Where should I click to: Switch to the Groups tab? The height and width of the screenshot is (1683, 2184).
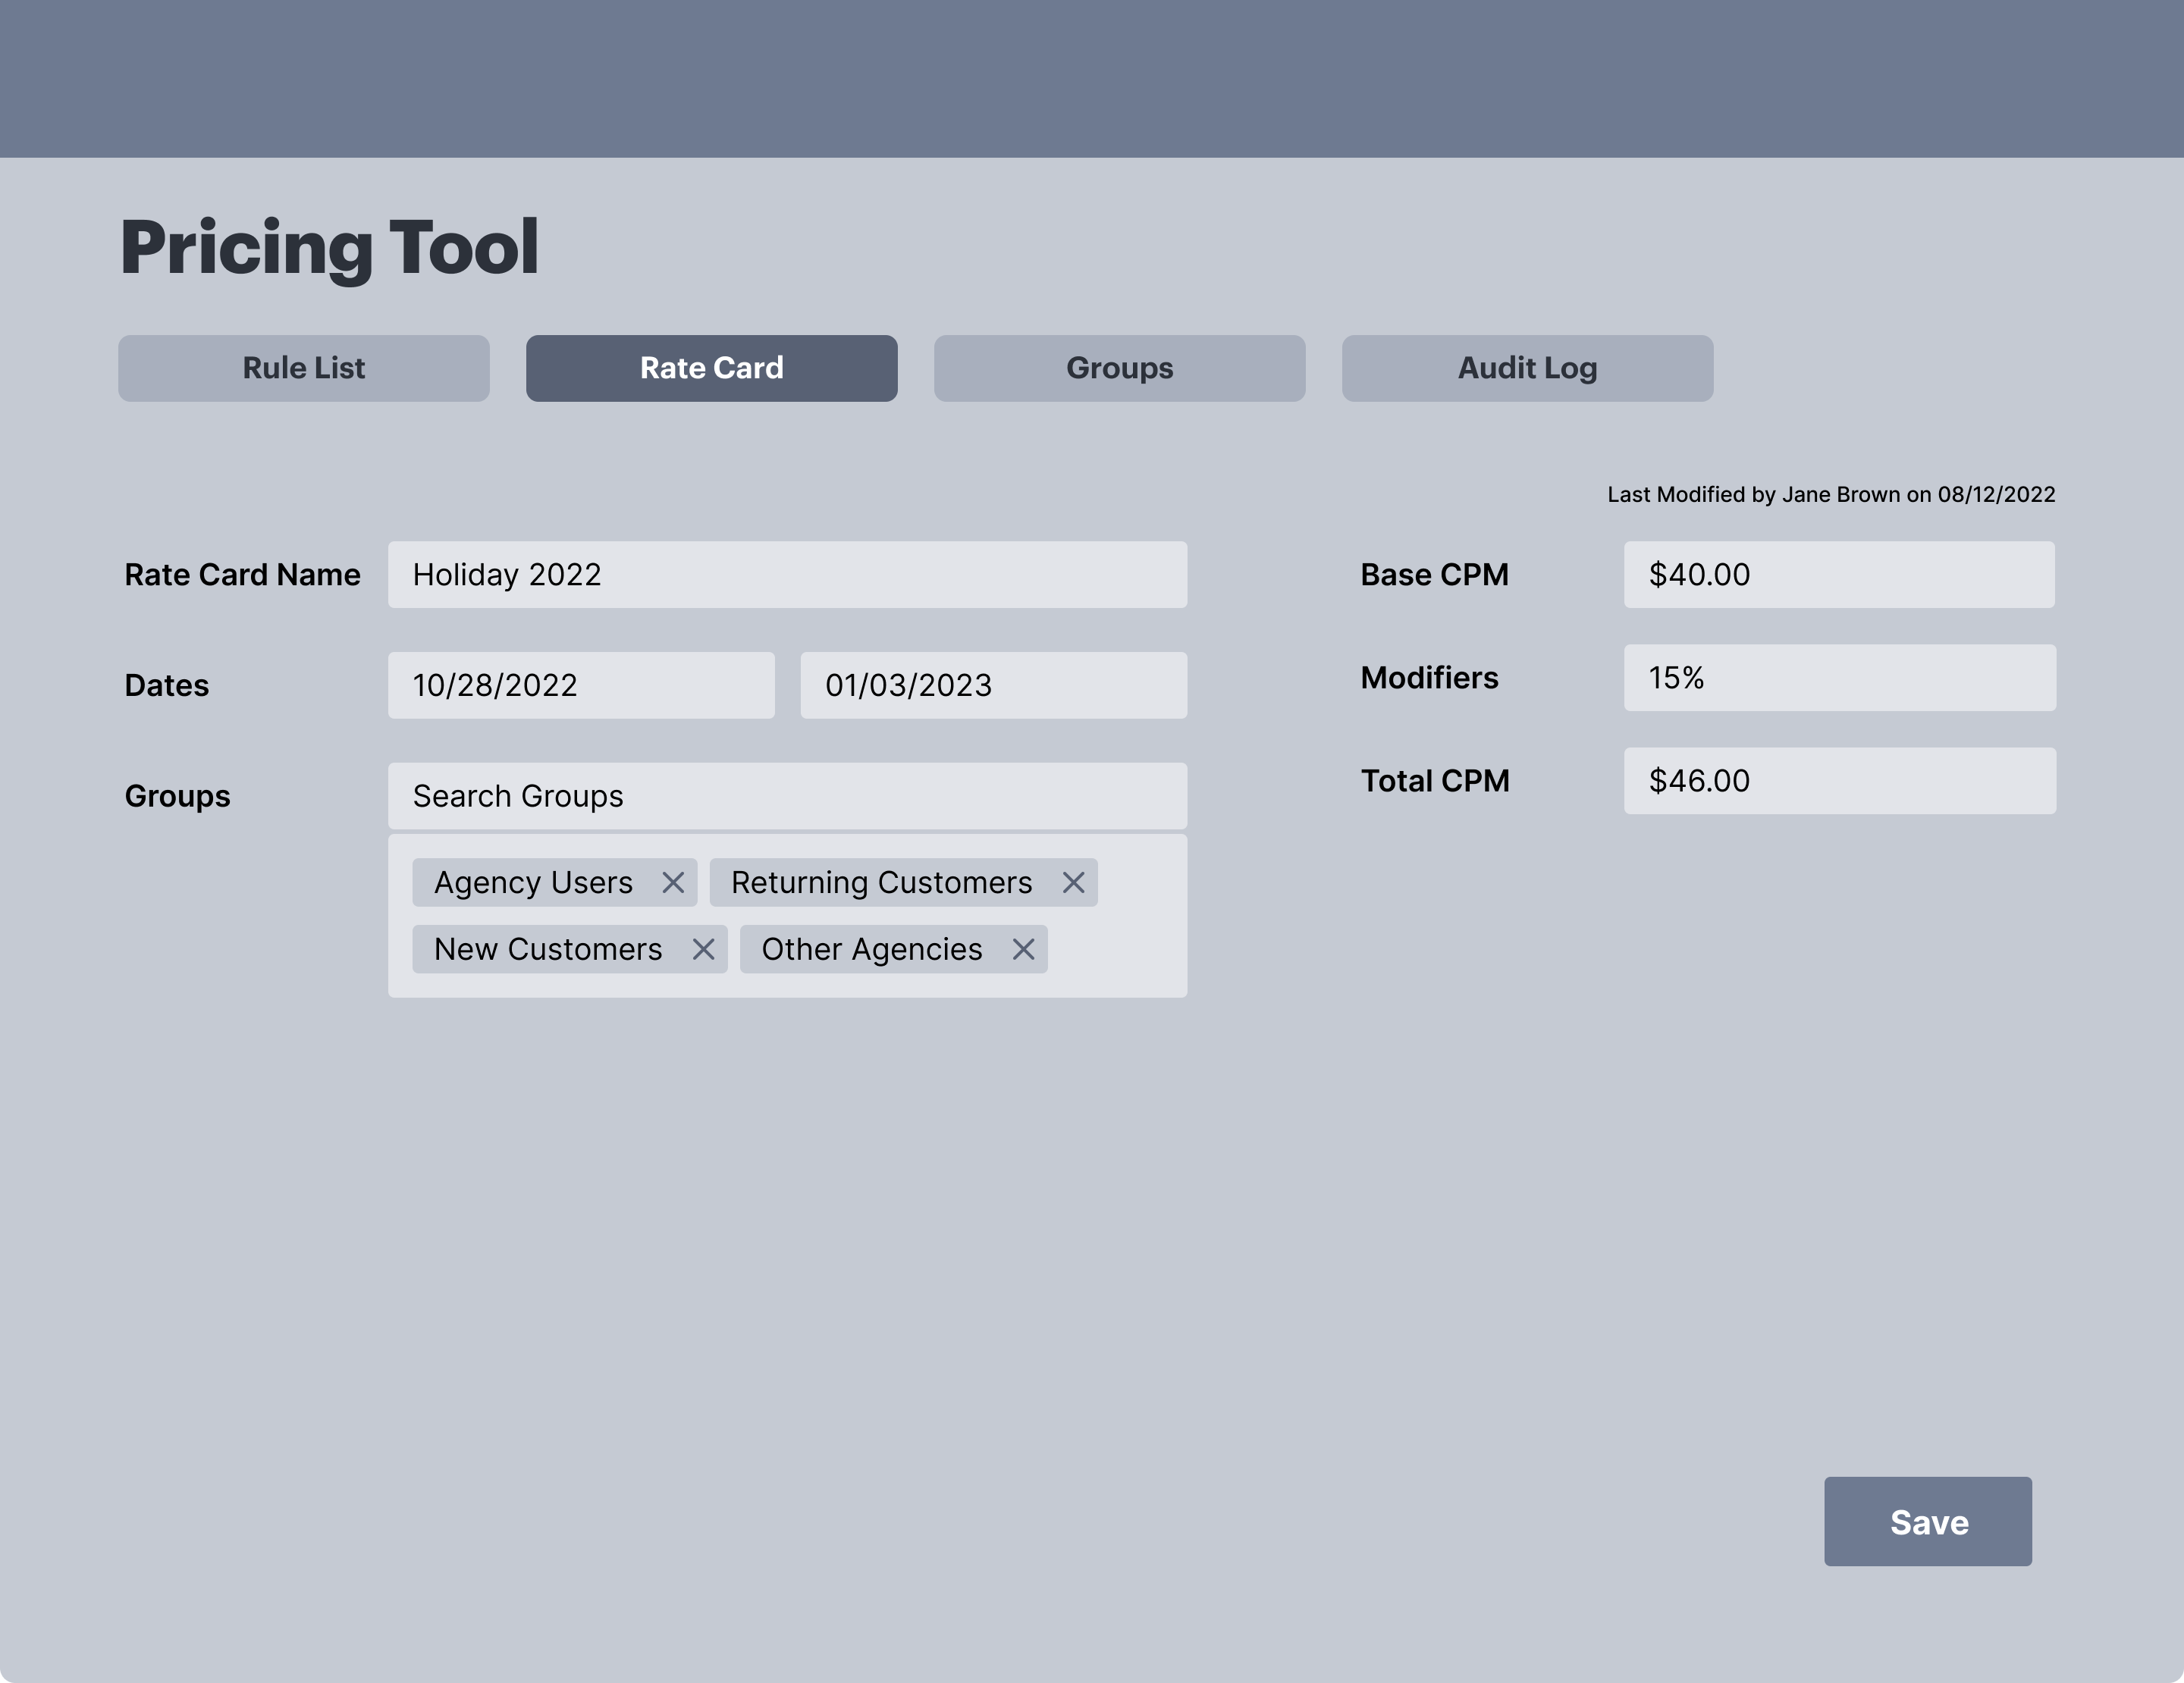(x=1119, y=368)
